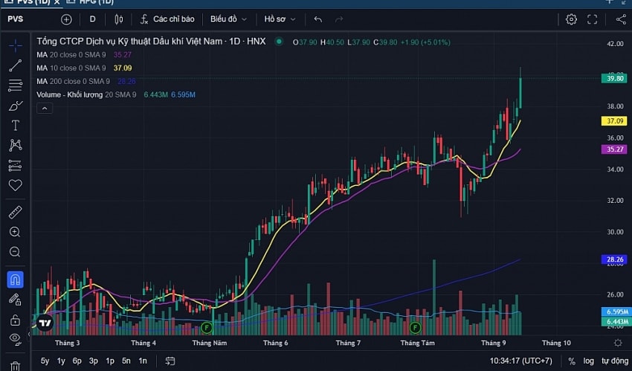Set range to 5n
The image size is (632, 371).
tap(126, 361)
